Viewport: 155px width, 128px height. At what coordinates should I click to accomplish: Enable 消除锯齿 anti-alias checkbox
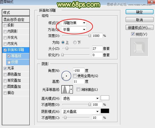click(x=78, y=90)
